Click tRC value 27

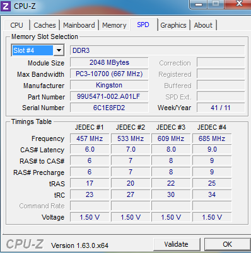click(x=131, y=194)
